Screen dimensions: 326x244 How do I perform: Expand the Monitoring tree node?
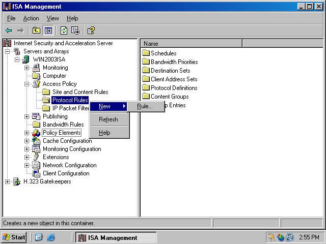pos(26,68)
